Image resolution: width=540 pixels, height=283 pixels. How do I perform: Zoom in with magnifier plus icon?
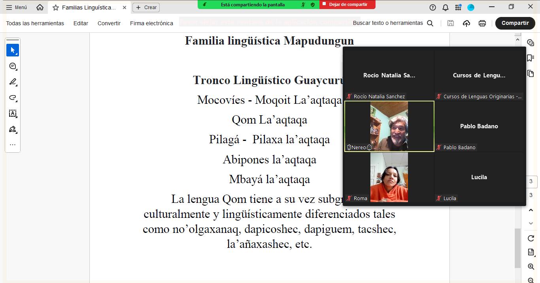pyautogui.click(x=531, y=267)
